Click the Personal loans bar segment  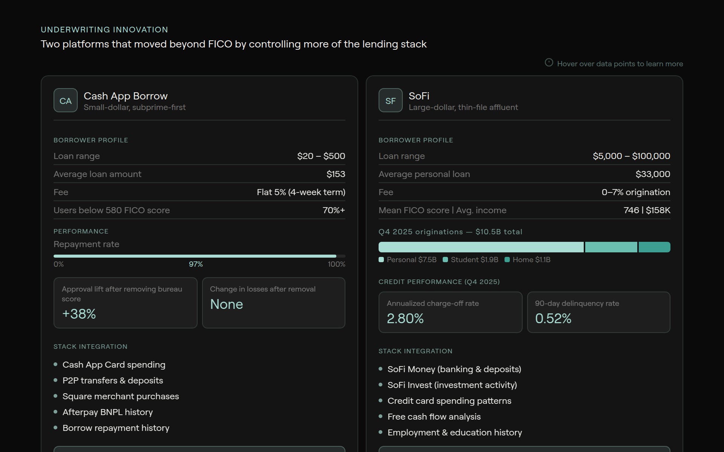click(x=481, y=247)
